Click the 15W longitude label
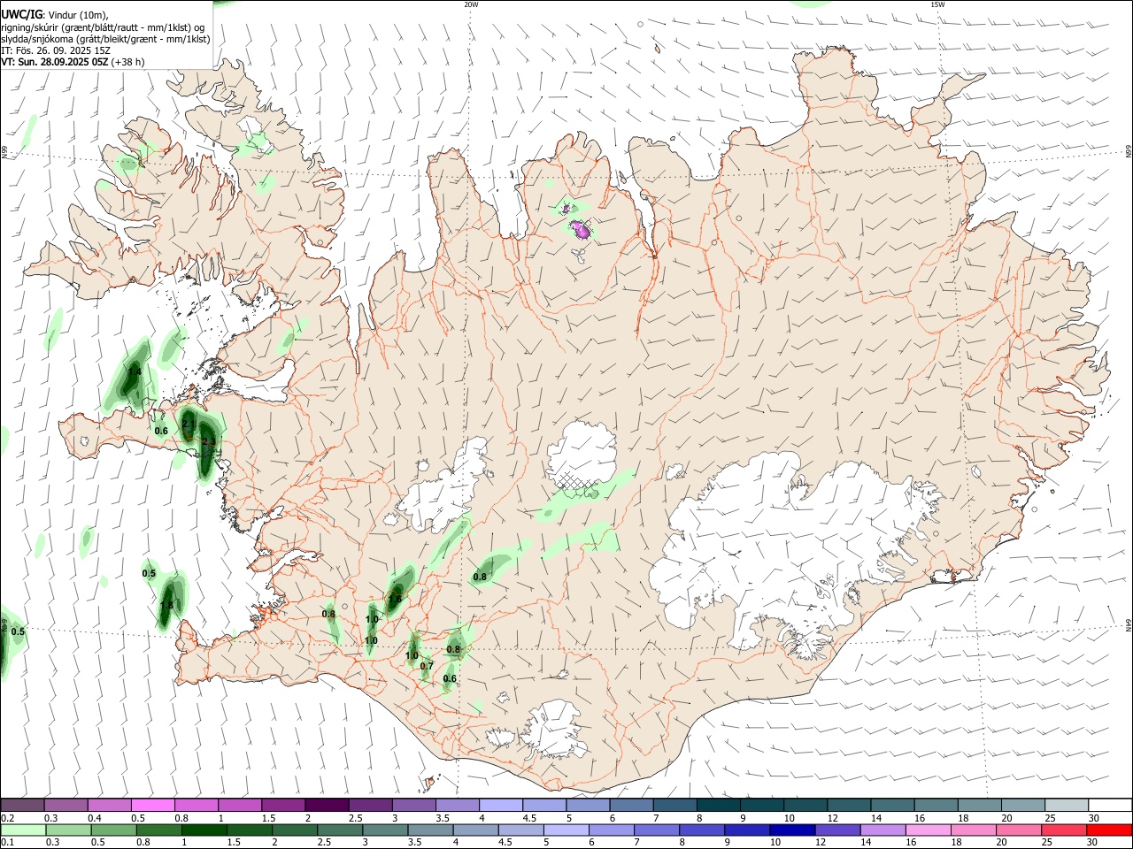The width and height of the screenshot is (1133, 849). coord(937,4)
